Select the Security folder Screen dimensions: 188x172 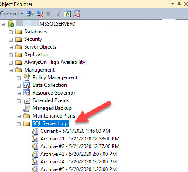point(33,39)
